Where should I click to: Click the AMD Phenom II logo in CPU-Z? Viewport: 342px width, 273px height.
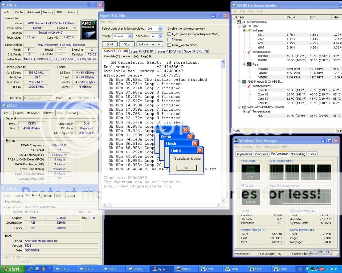point(89,30)
